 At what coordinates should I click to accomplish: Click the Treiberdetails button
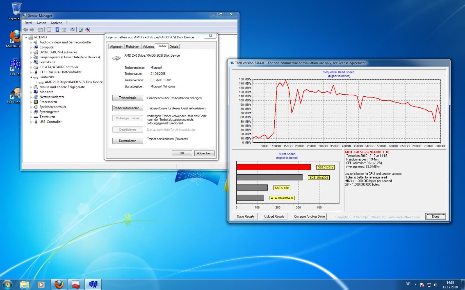pyautogui.click(x=127, y=98)
